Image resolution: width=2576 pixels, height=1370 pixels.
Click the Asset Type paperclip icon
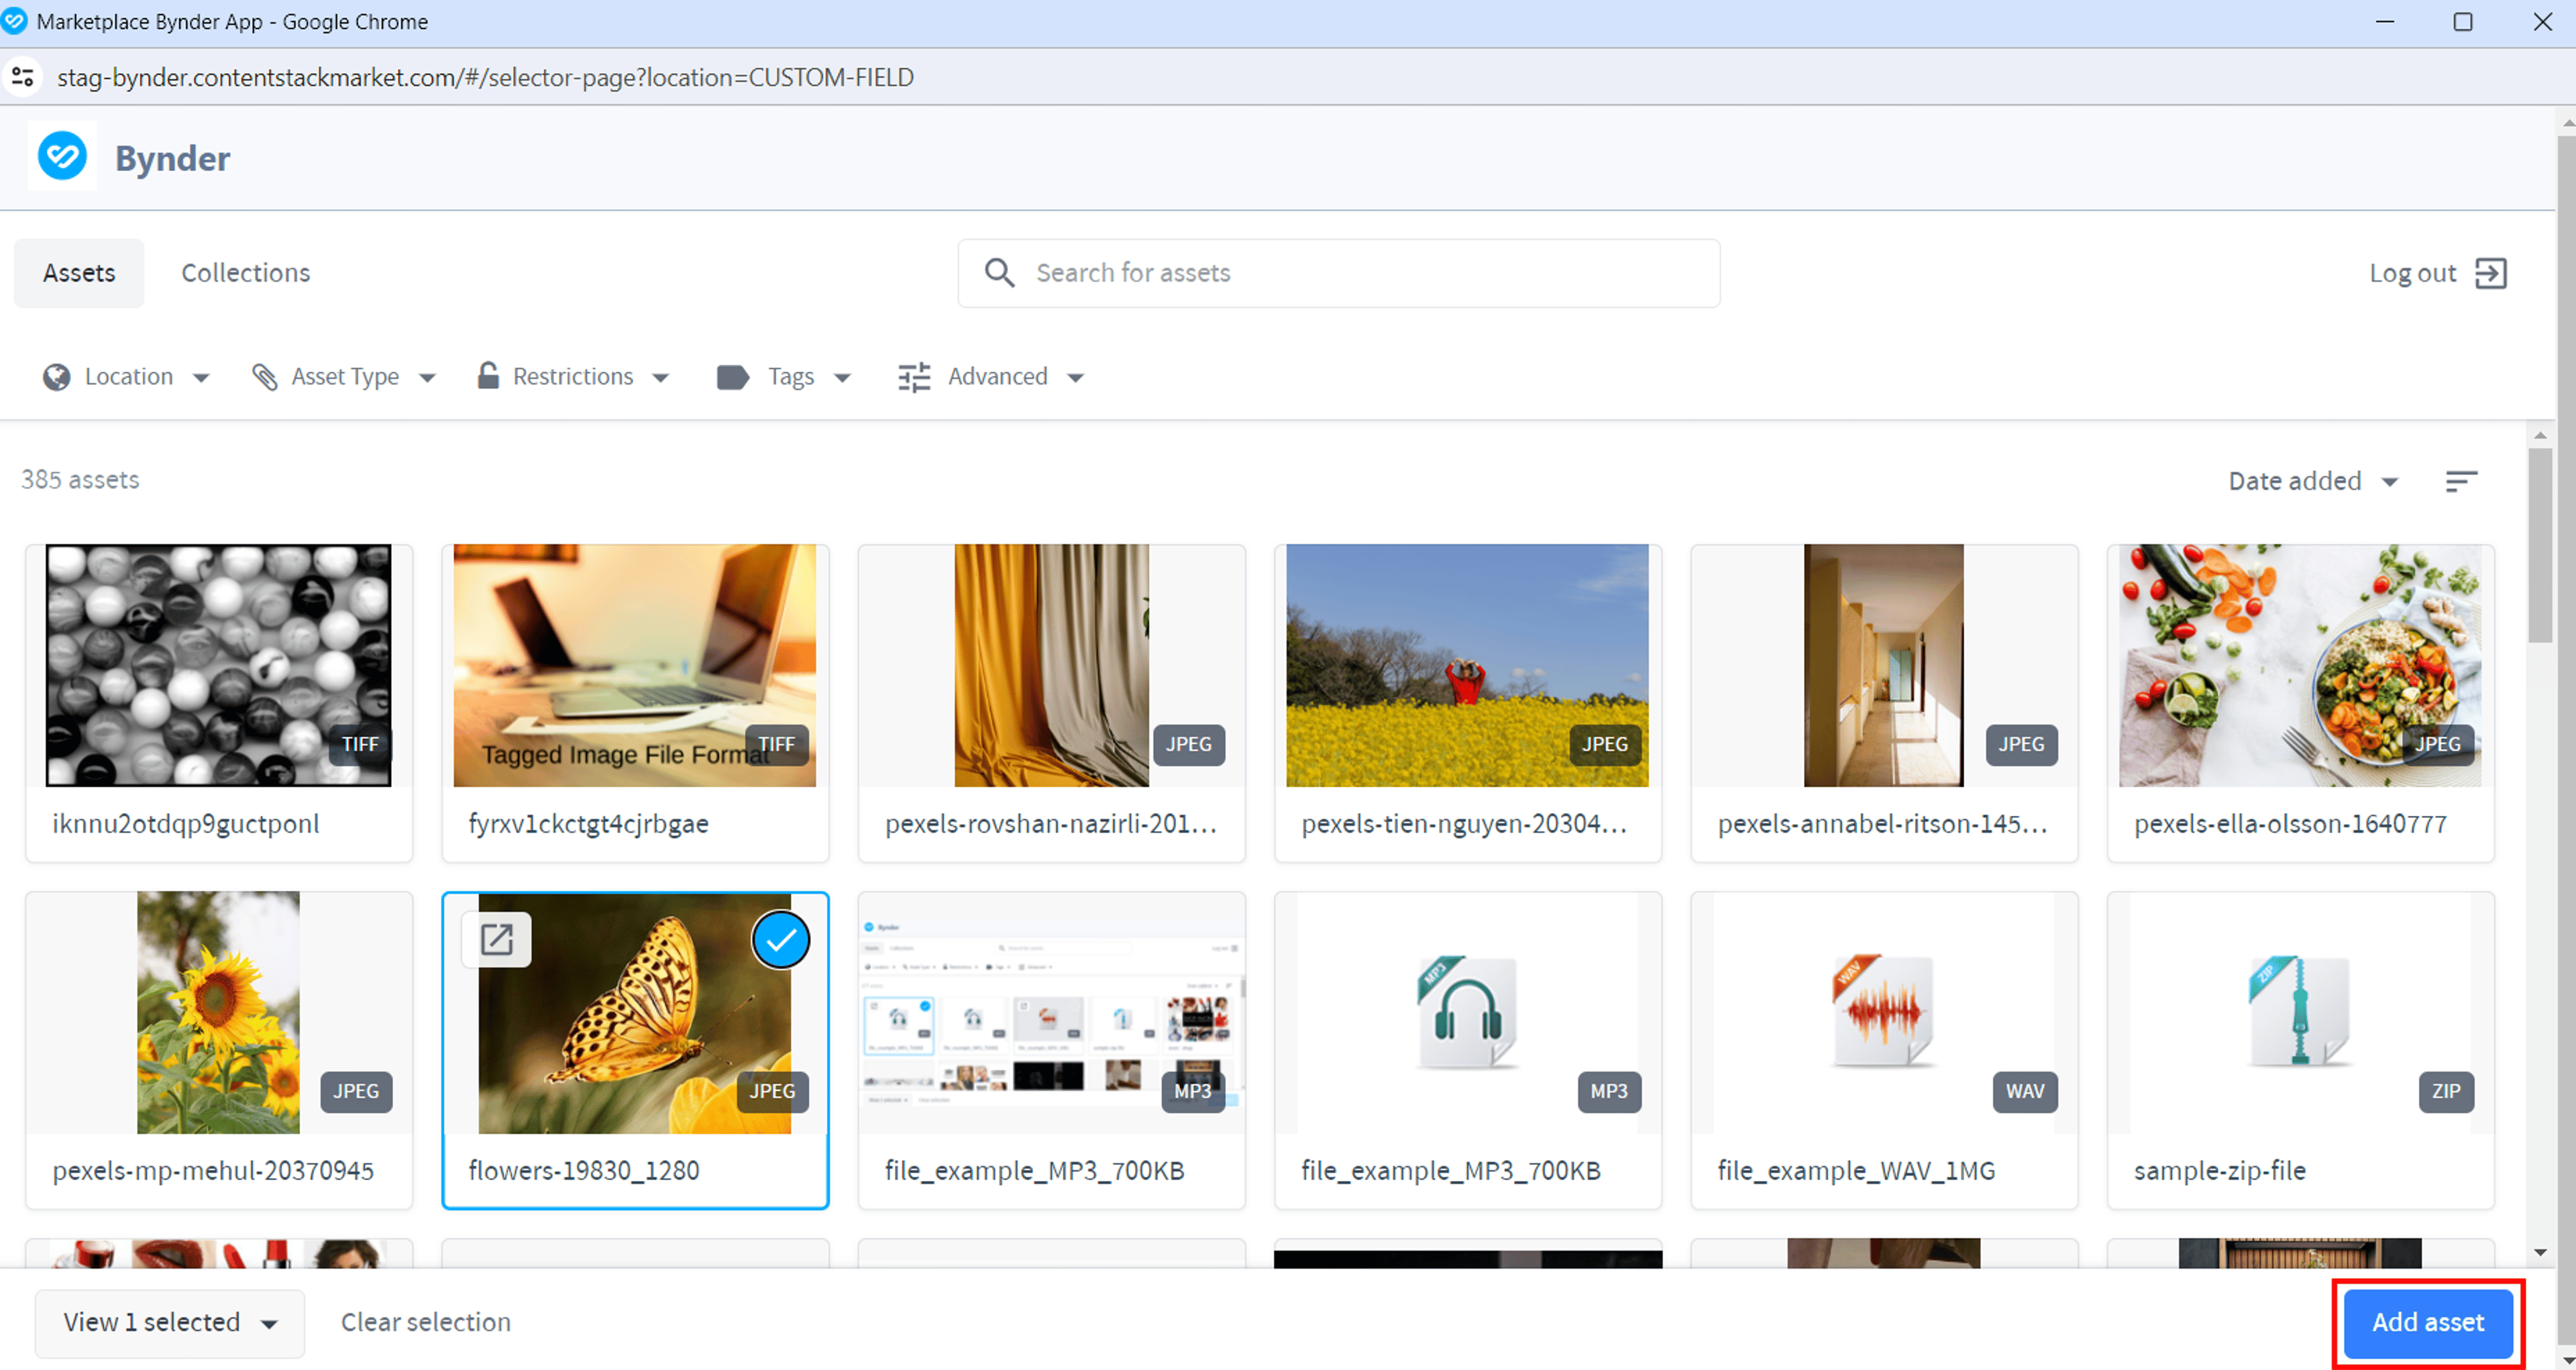point(265,377)
